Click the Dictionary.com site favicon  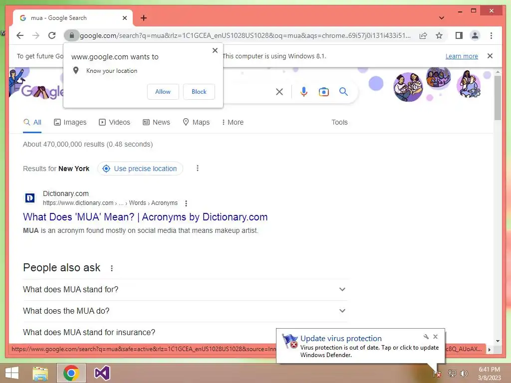[30, 197]
